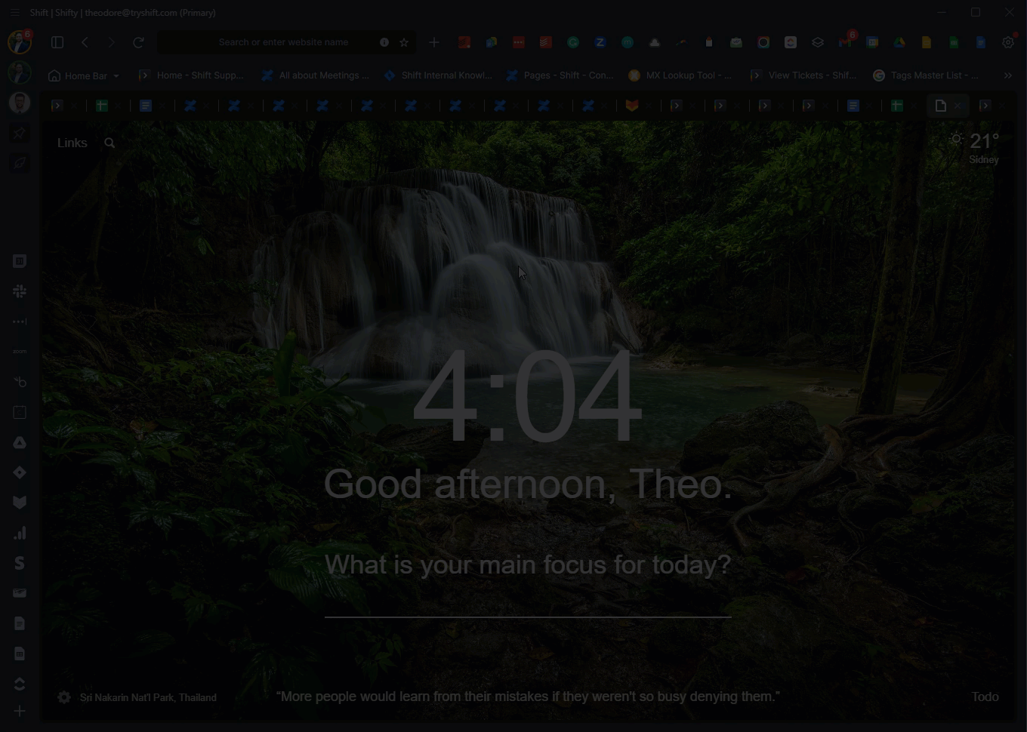The image size is (1027, 732).
Task: Expand the Home Bar dropdown
Action: 116,76
